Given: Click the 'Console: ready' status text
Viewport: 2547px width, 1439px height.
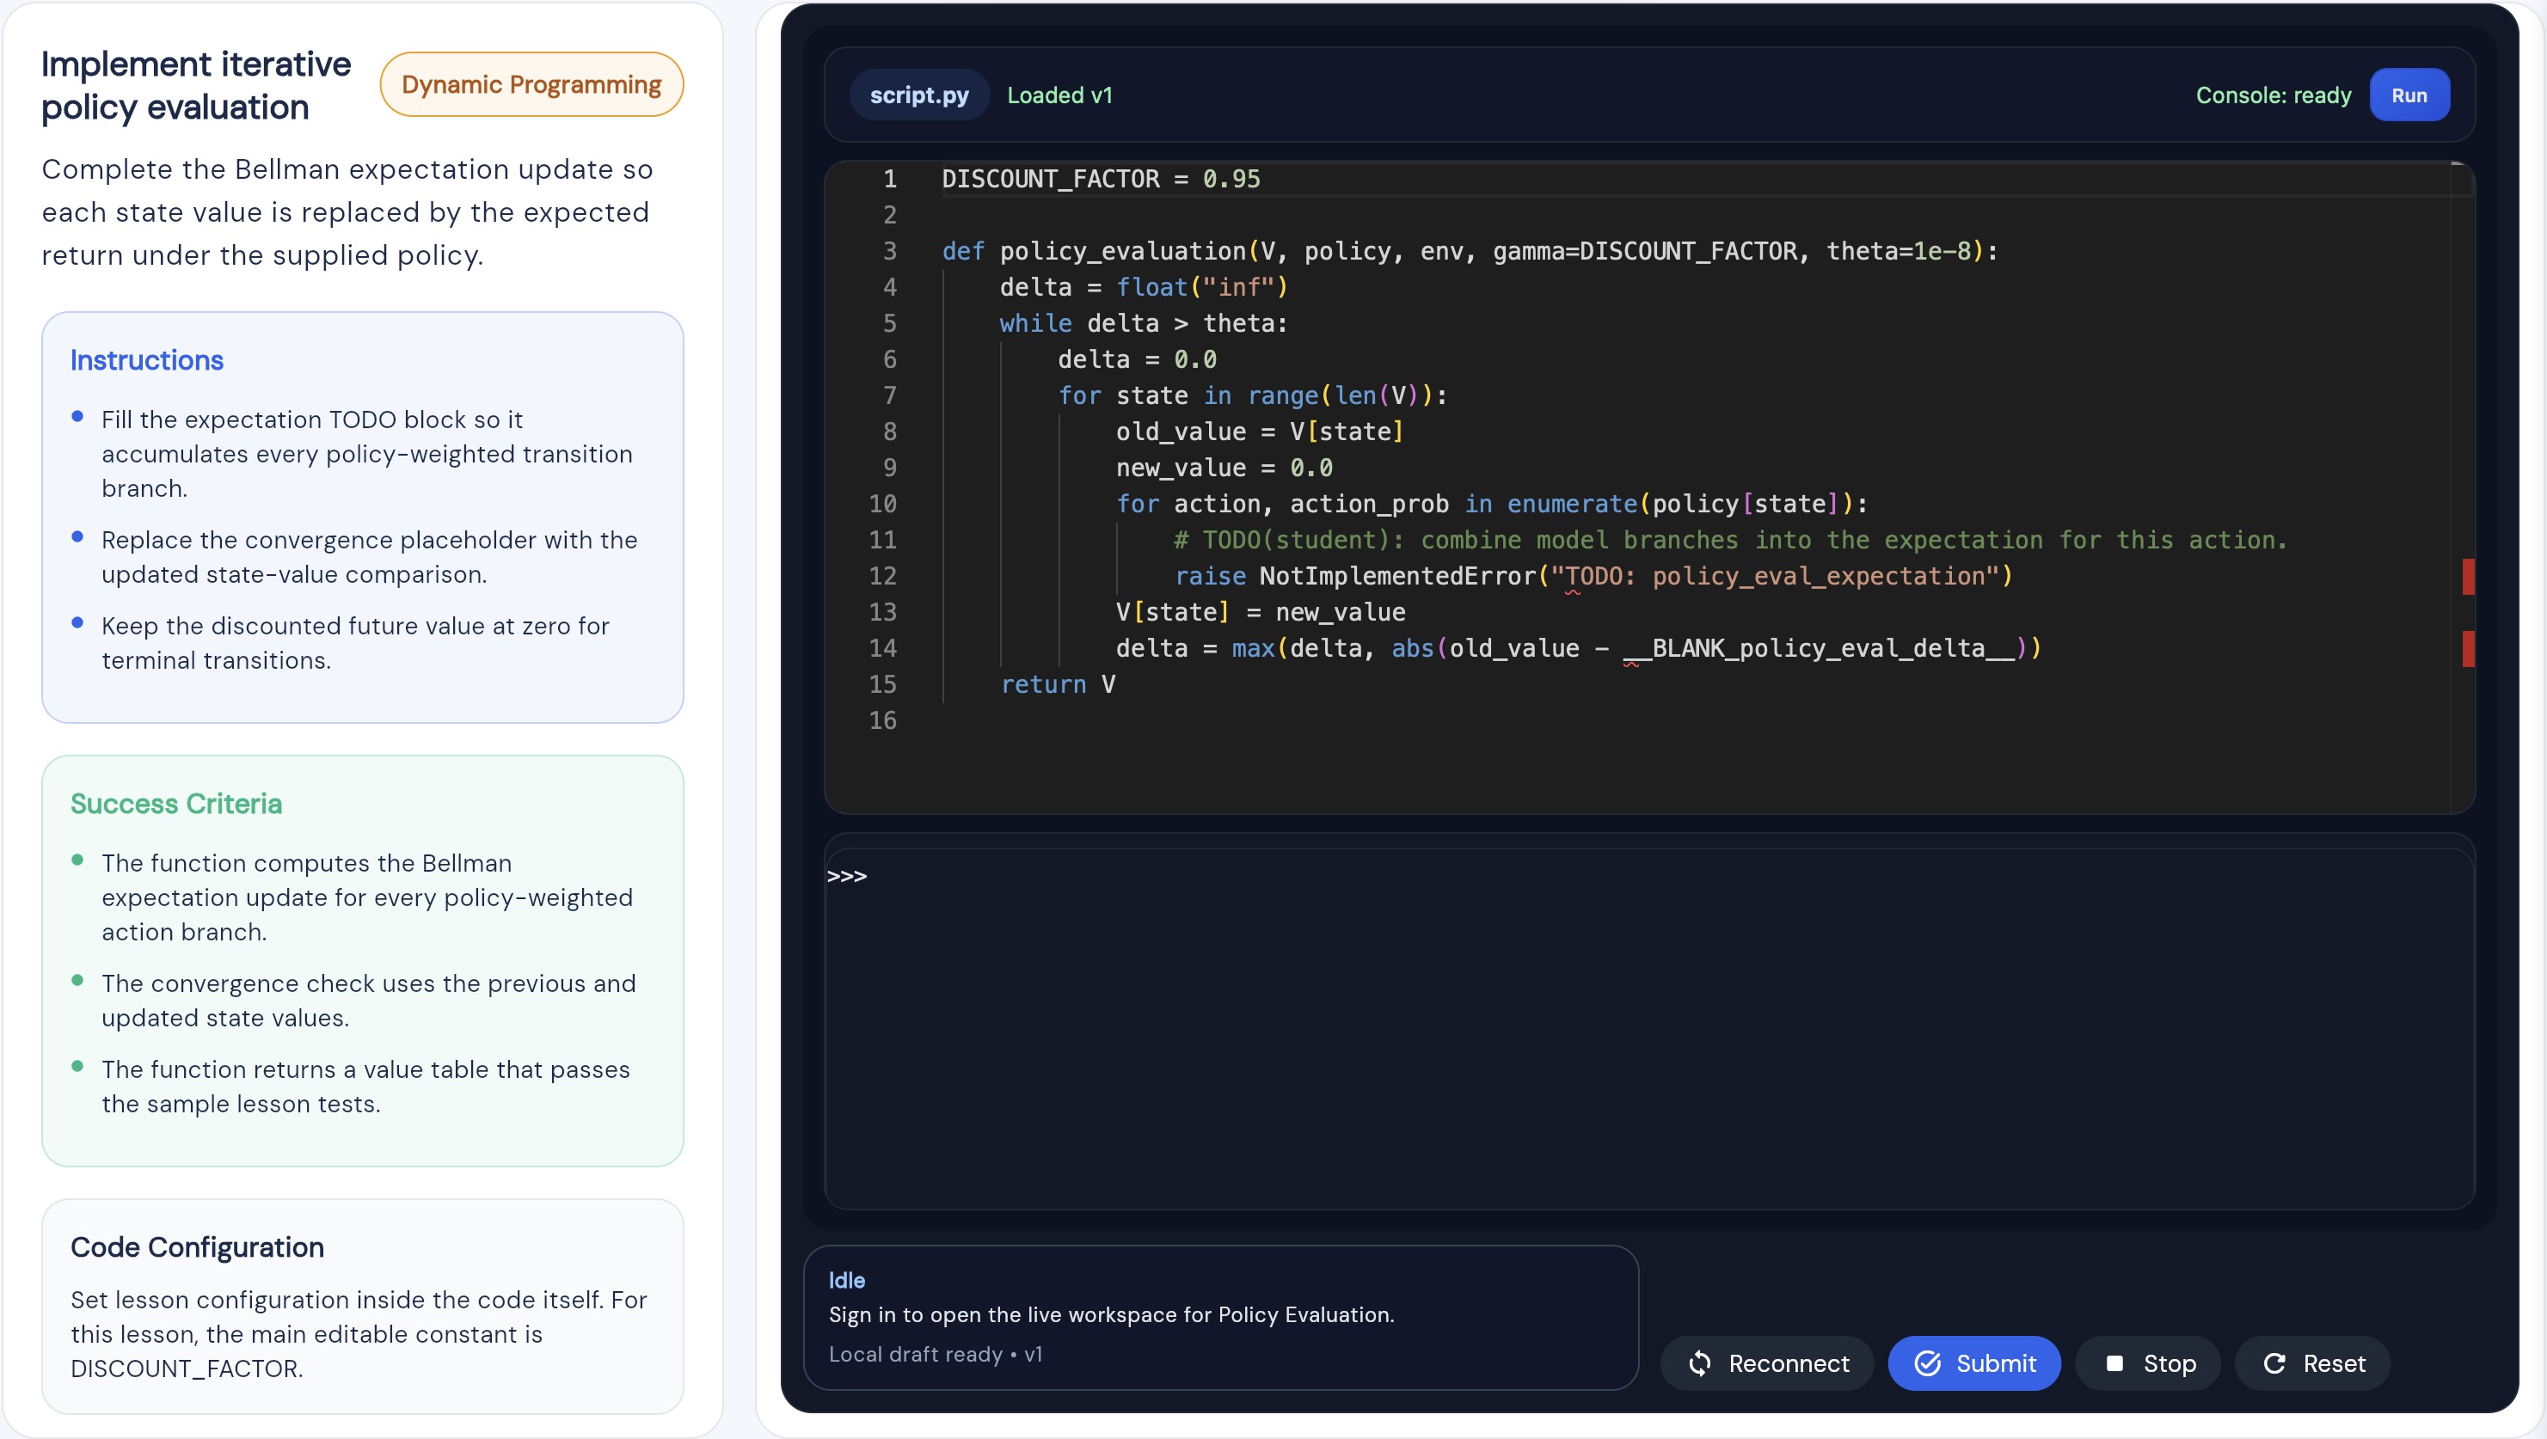Looking at the screenshot, I should (2273, 95).
